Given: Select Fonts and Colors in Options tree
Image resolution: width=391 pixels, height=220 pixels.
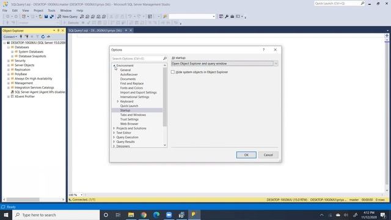Looking at the screenshot, I should point(131,88).
